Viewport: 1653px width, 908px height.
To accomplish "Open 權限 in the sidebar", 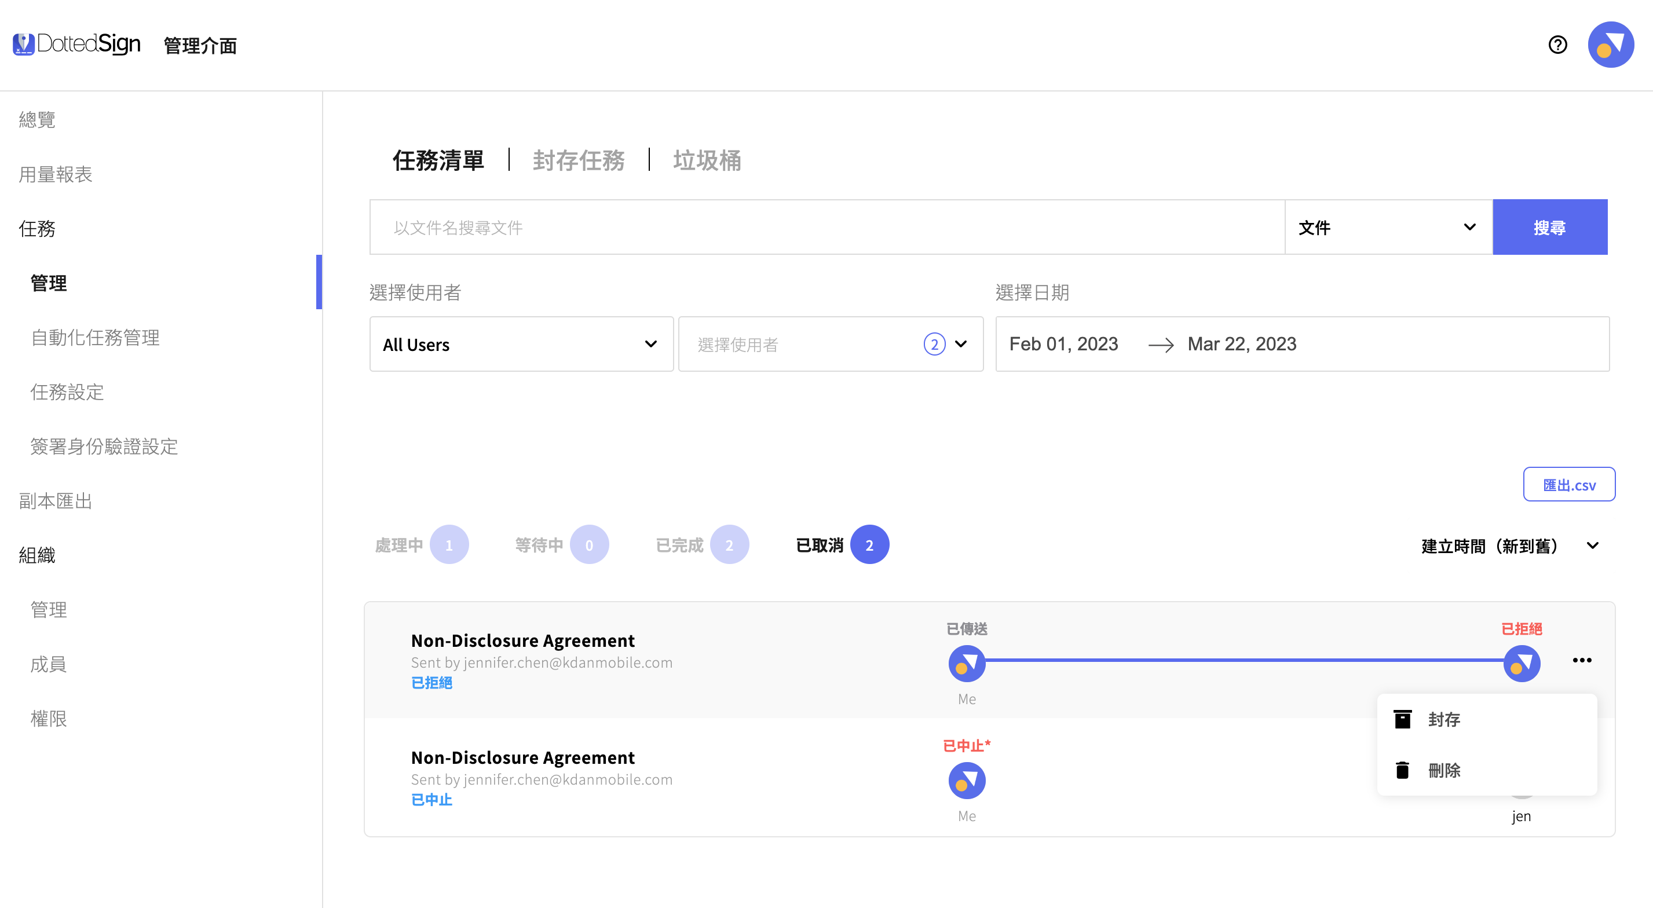I will [49, 719].
